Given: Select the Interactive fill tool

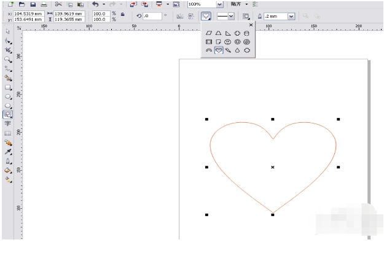Looking at the screenshot, I should click(8, 180).
